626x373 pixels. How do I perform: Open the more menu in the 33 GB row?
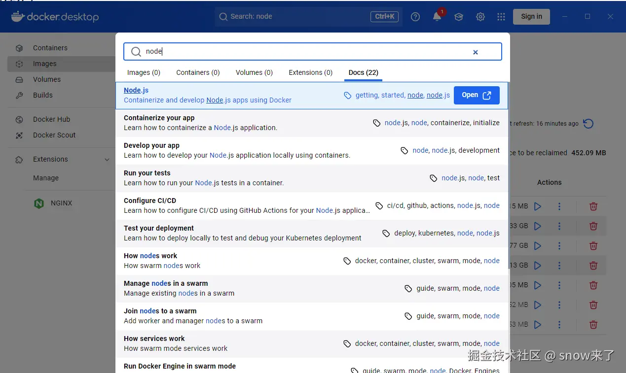click(559, 226)
